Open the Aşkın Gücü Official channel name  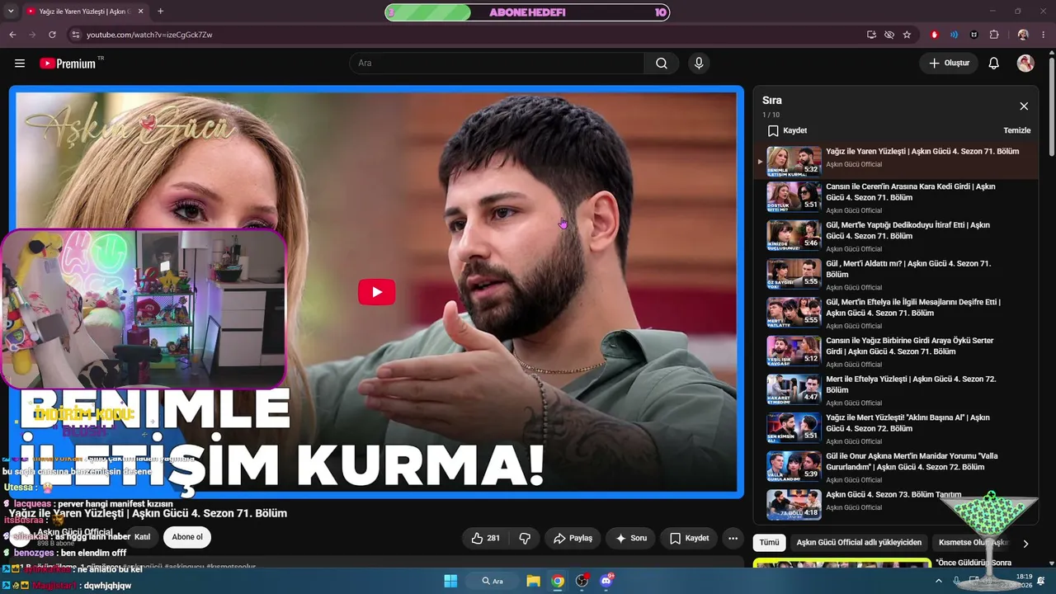[77, 532]
